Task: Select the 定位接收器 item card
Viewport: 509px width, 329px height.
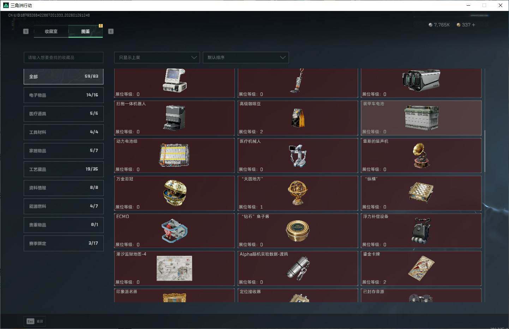Action: [298, 295]
